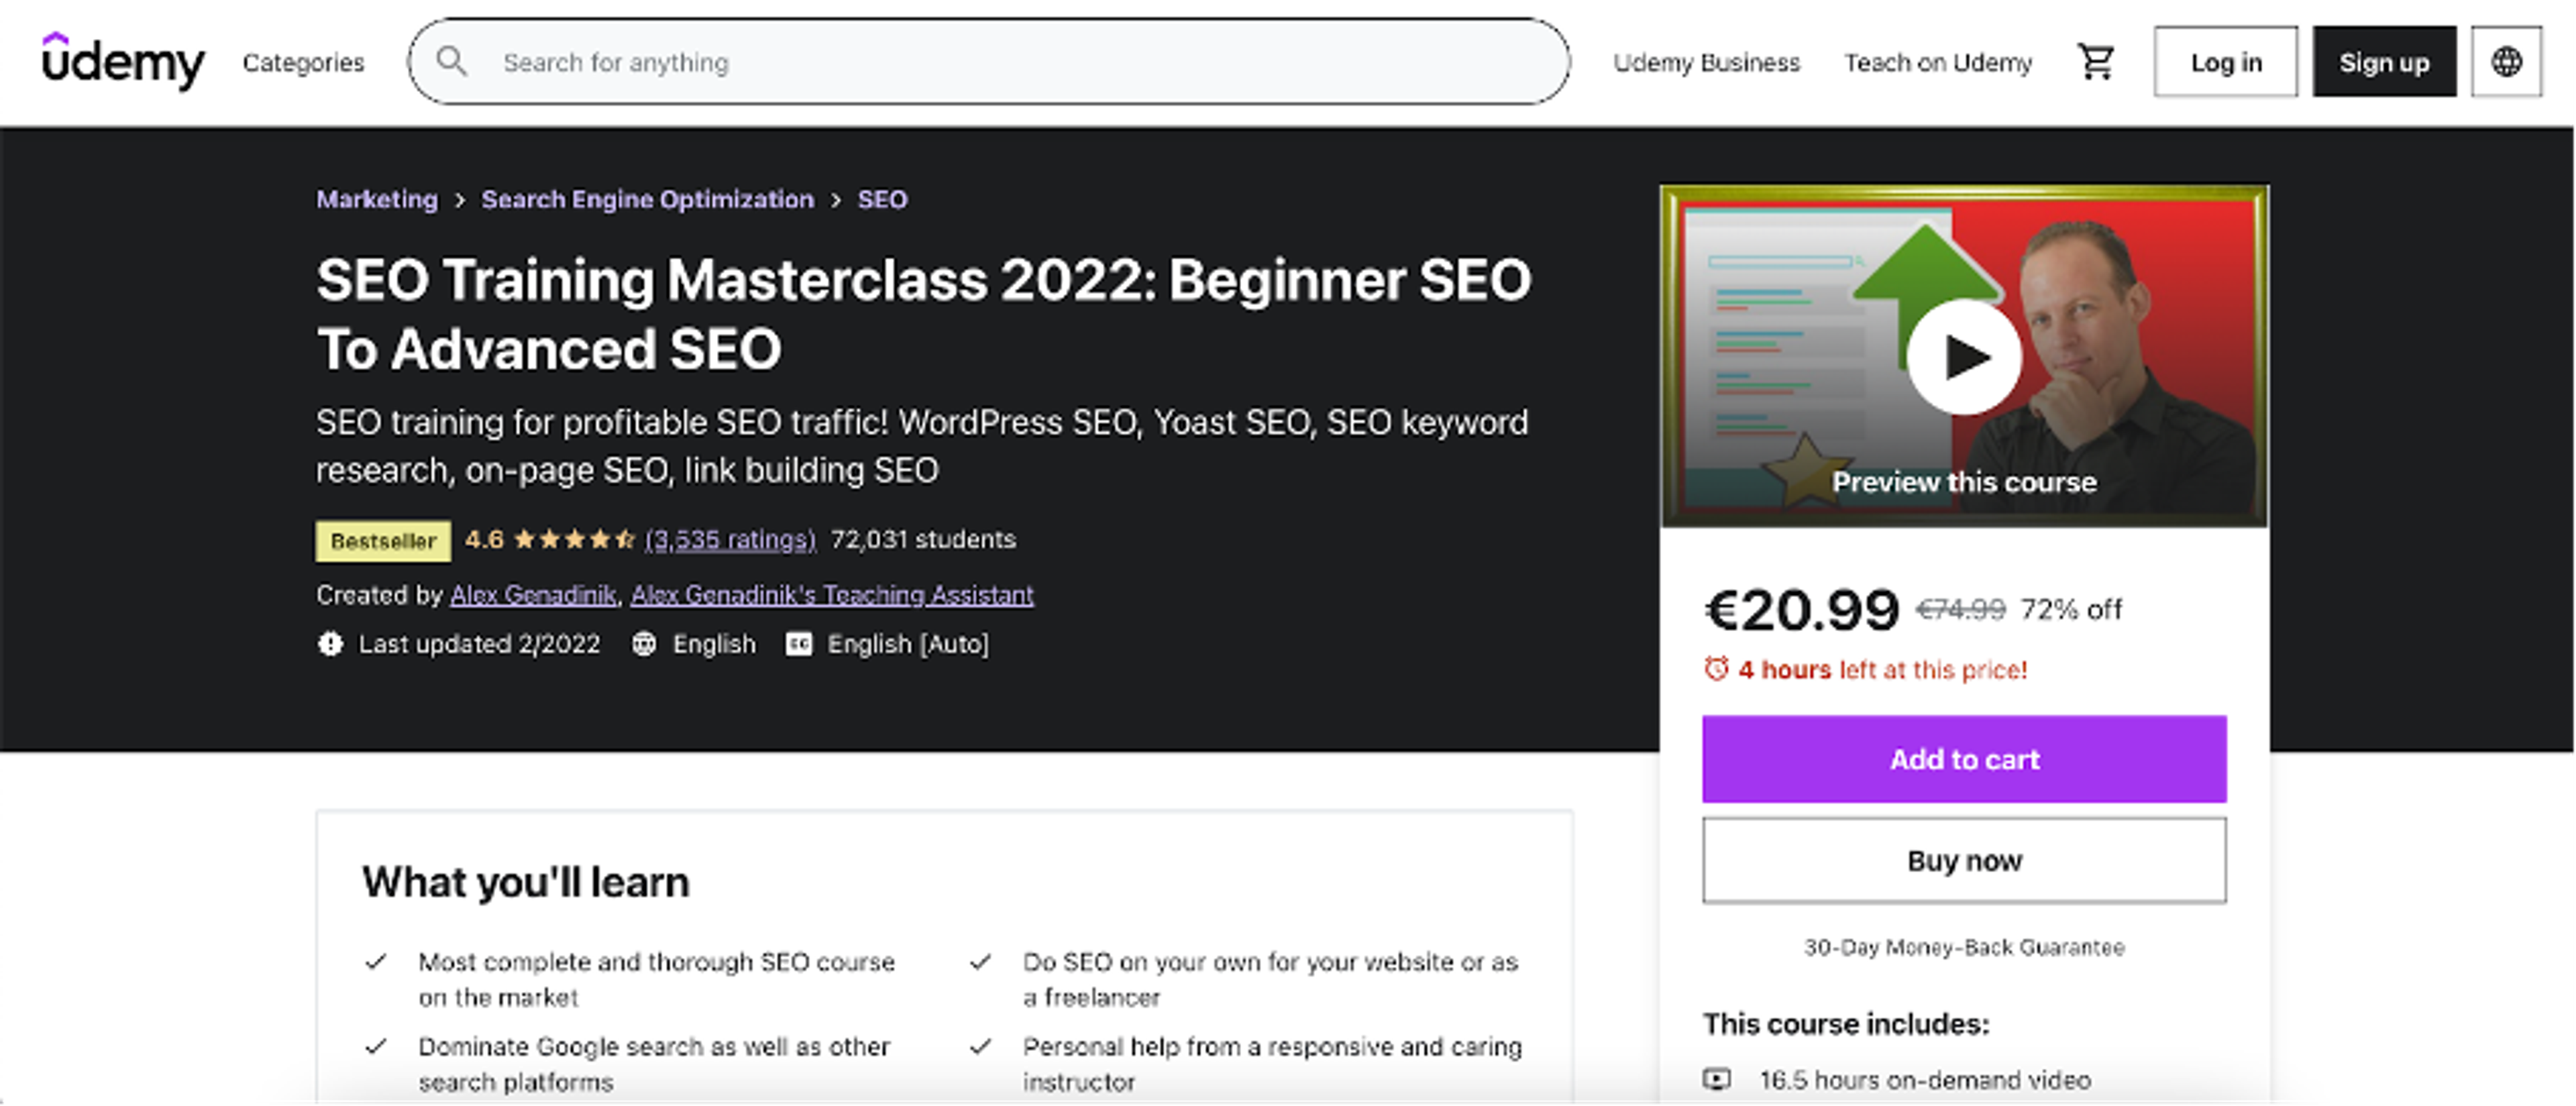Open the shopping cart
Screen dimensions: 2576x1106
pos(2096,61)
